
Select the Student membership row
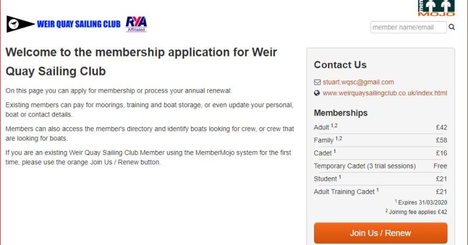pyautogui.click(x=380, y=178)
